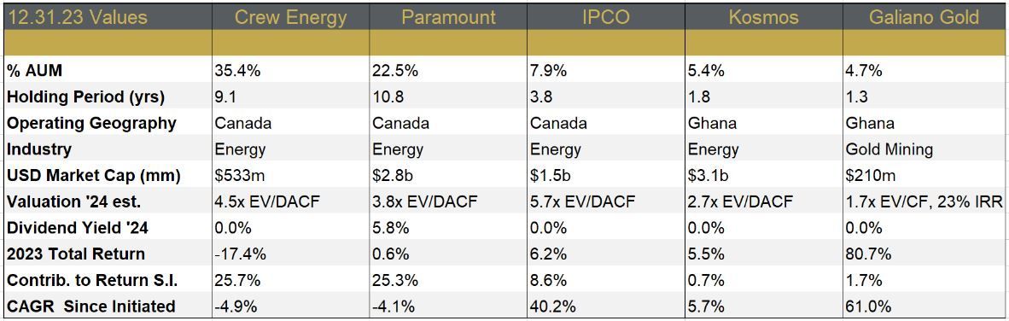Select the Gold Mining industry cell
The image size is (1009, 321).
click(x=924, y=150)
